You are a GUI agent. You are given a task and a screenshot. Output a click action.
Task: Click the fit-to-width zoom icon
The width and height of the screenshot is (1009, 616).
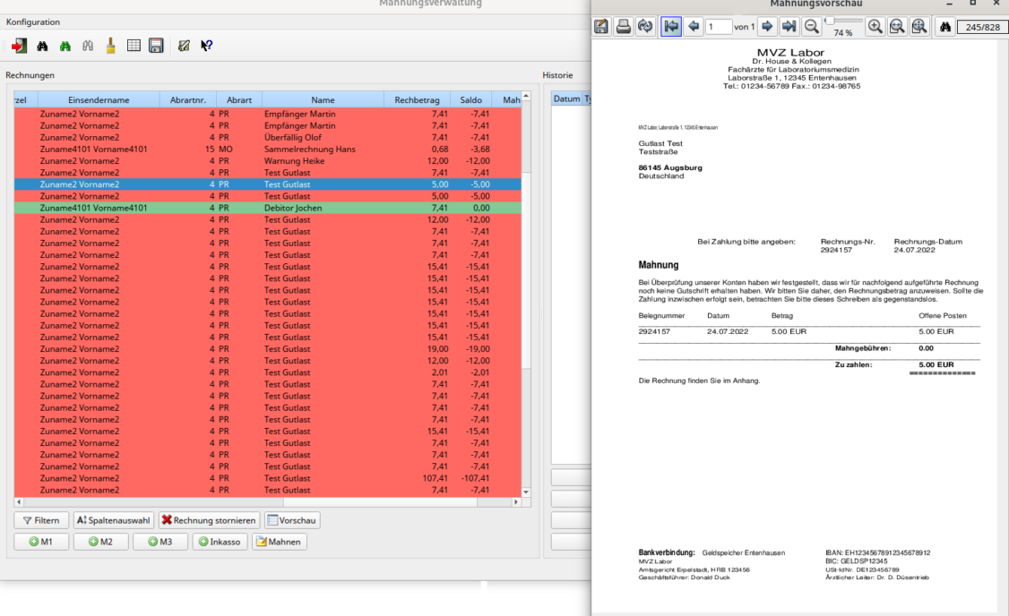(x=897, y=27)
